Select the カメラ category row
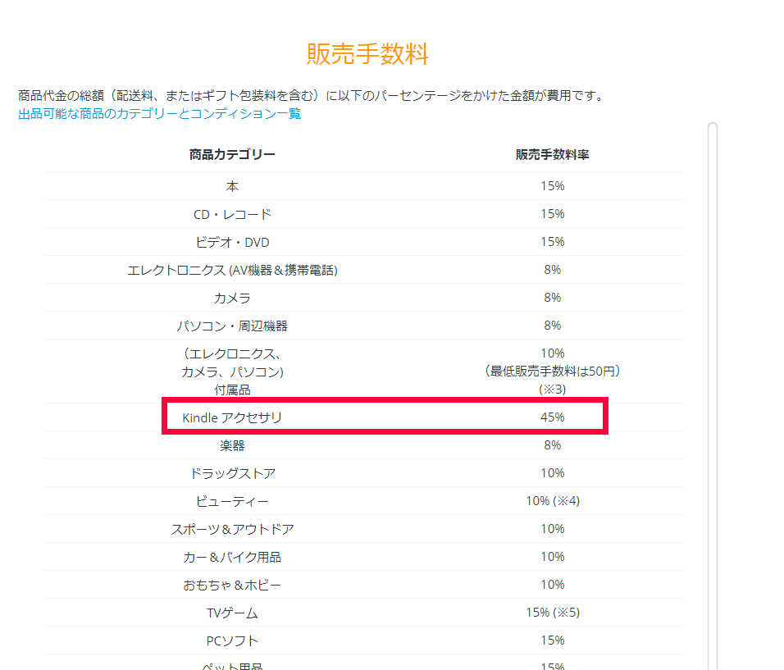This screenshot has height=670, width=784. [232, 298]
